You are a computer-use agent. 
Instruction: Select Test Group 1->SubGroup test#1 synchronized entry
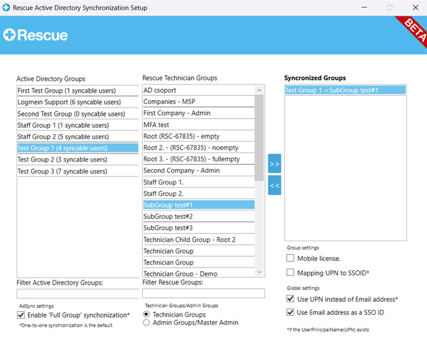[345, 90]
